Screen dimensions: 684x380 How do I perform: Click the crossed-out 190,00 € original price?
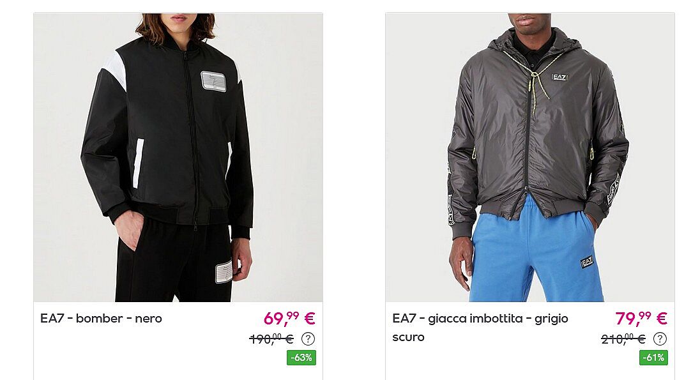tap(271, 338)
